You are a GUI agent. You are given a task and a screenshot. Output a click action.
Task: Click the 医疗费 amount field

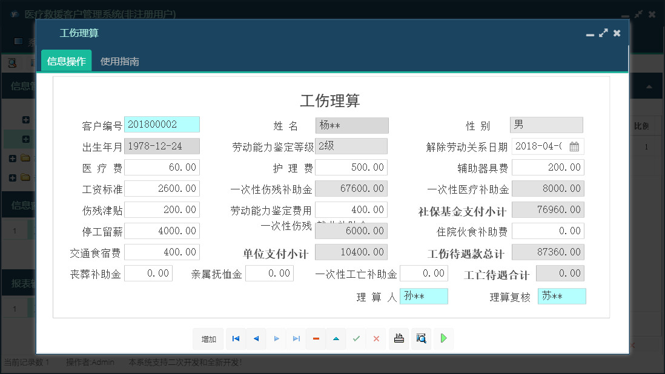tap(162, 167)
